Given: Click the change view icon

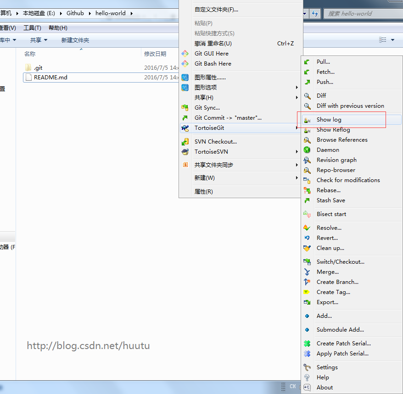Looking at the screenshot, I should click(x=382, y=40).
